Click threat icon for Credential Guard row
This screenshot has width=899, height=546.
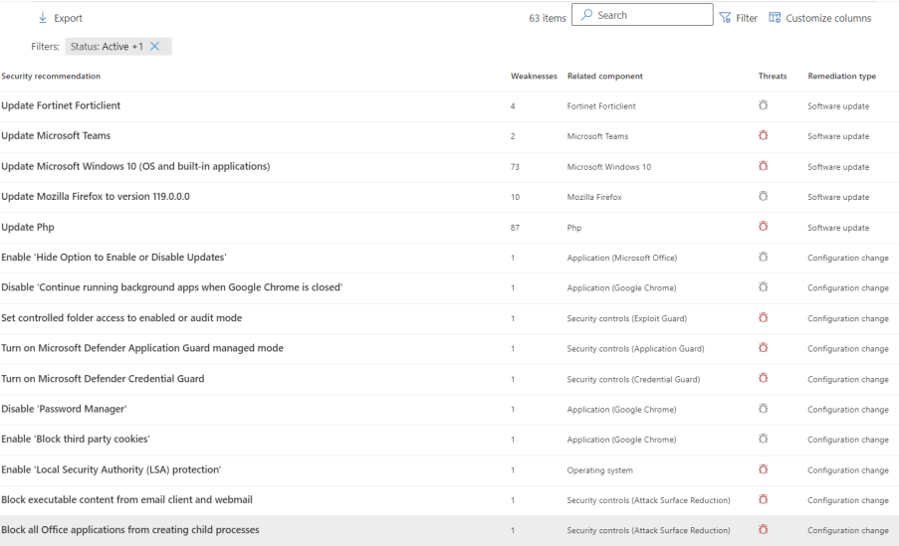pos(764,378)
